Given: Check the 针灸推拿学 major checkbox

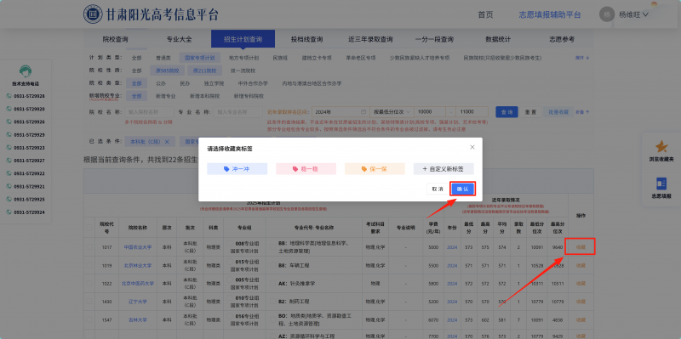Looking at the screenshot, I should [272, 283].
